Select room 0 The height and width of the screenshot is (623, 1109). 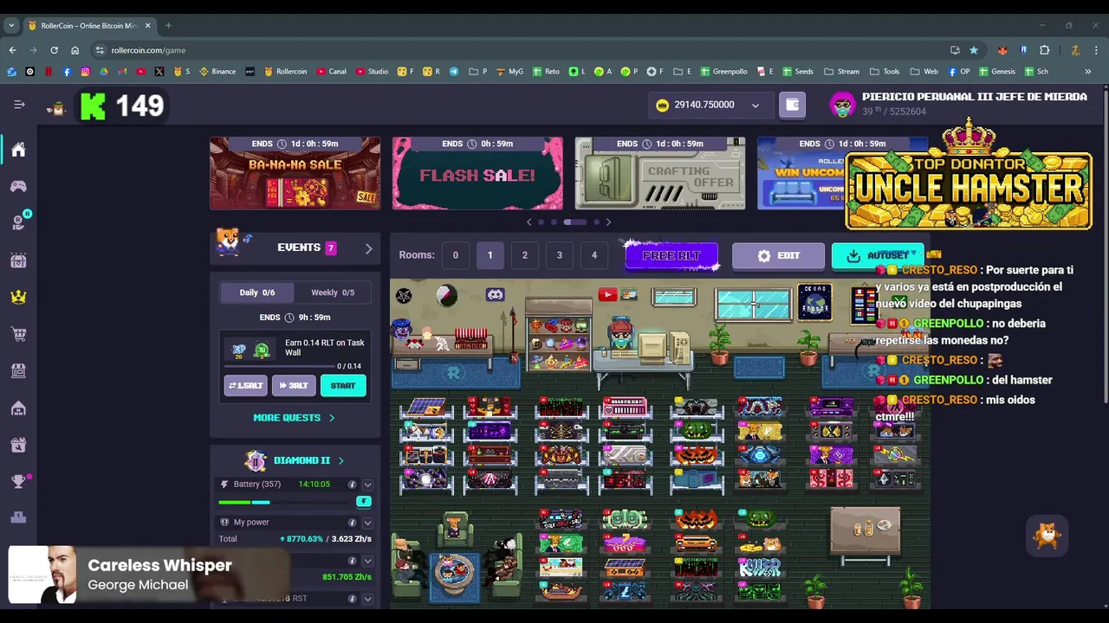(455, 255)
